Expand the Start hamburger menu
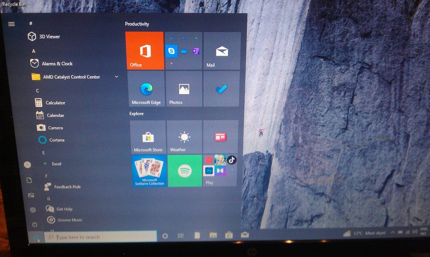 [x=12, y=24]
